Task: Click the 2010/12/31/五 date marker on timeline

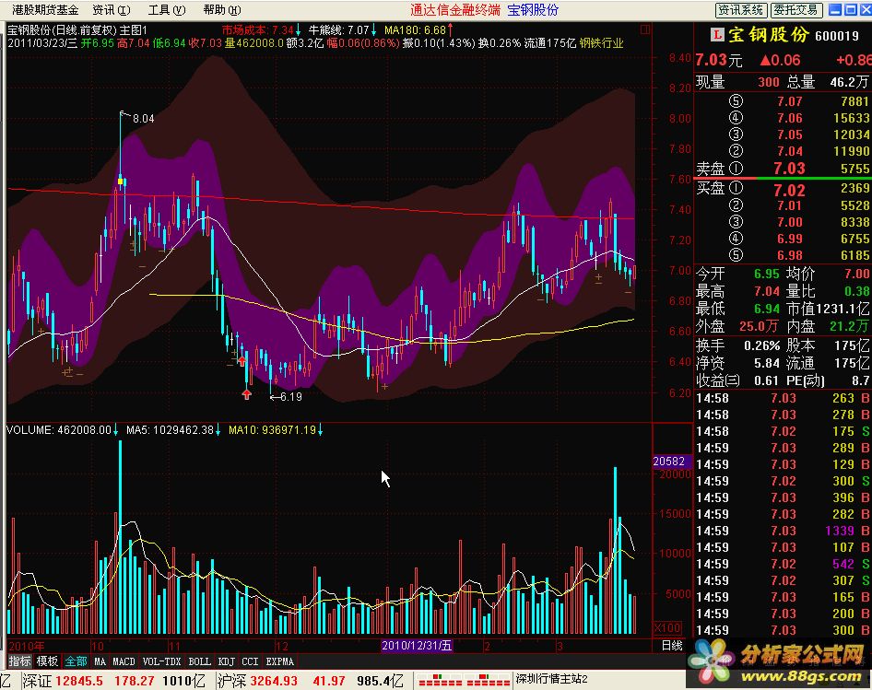Action: click(x=417, y=646)
